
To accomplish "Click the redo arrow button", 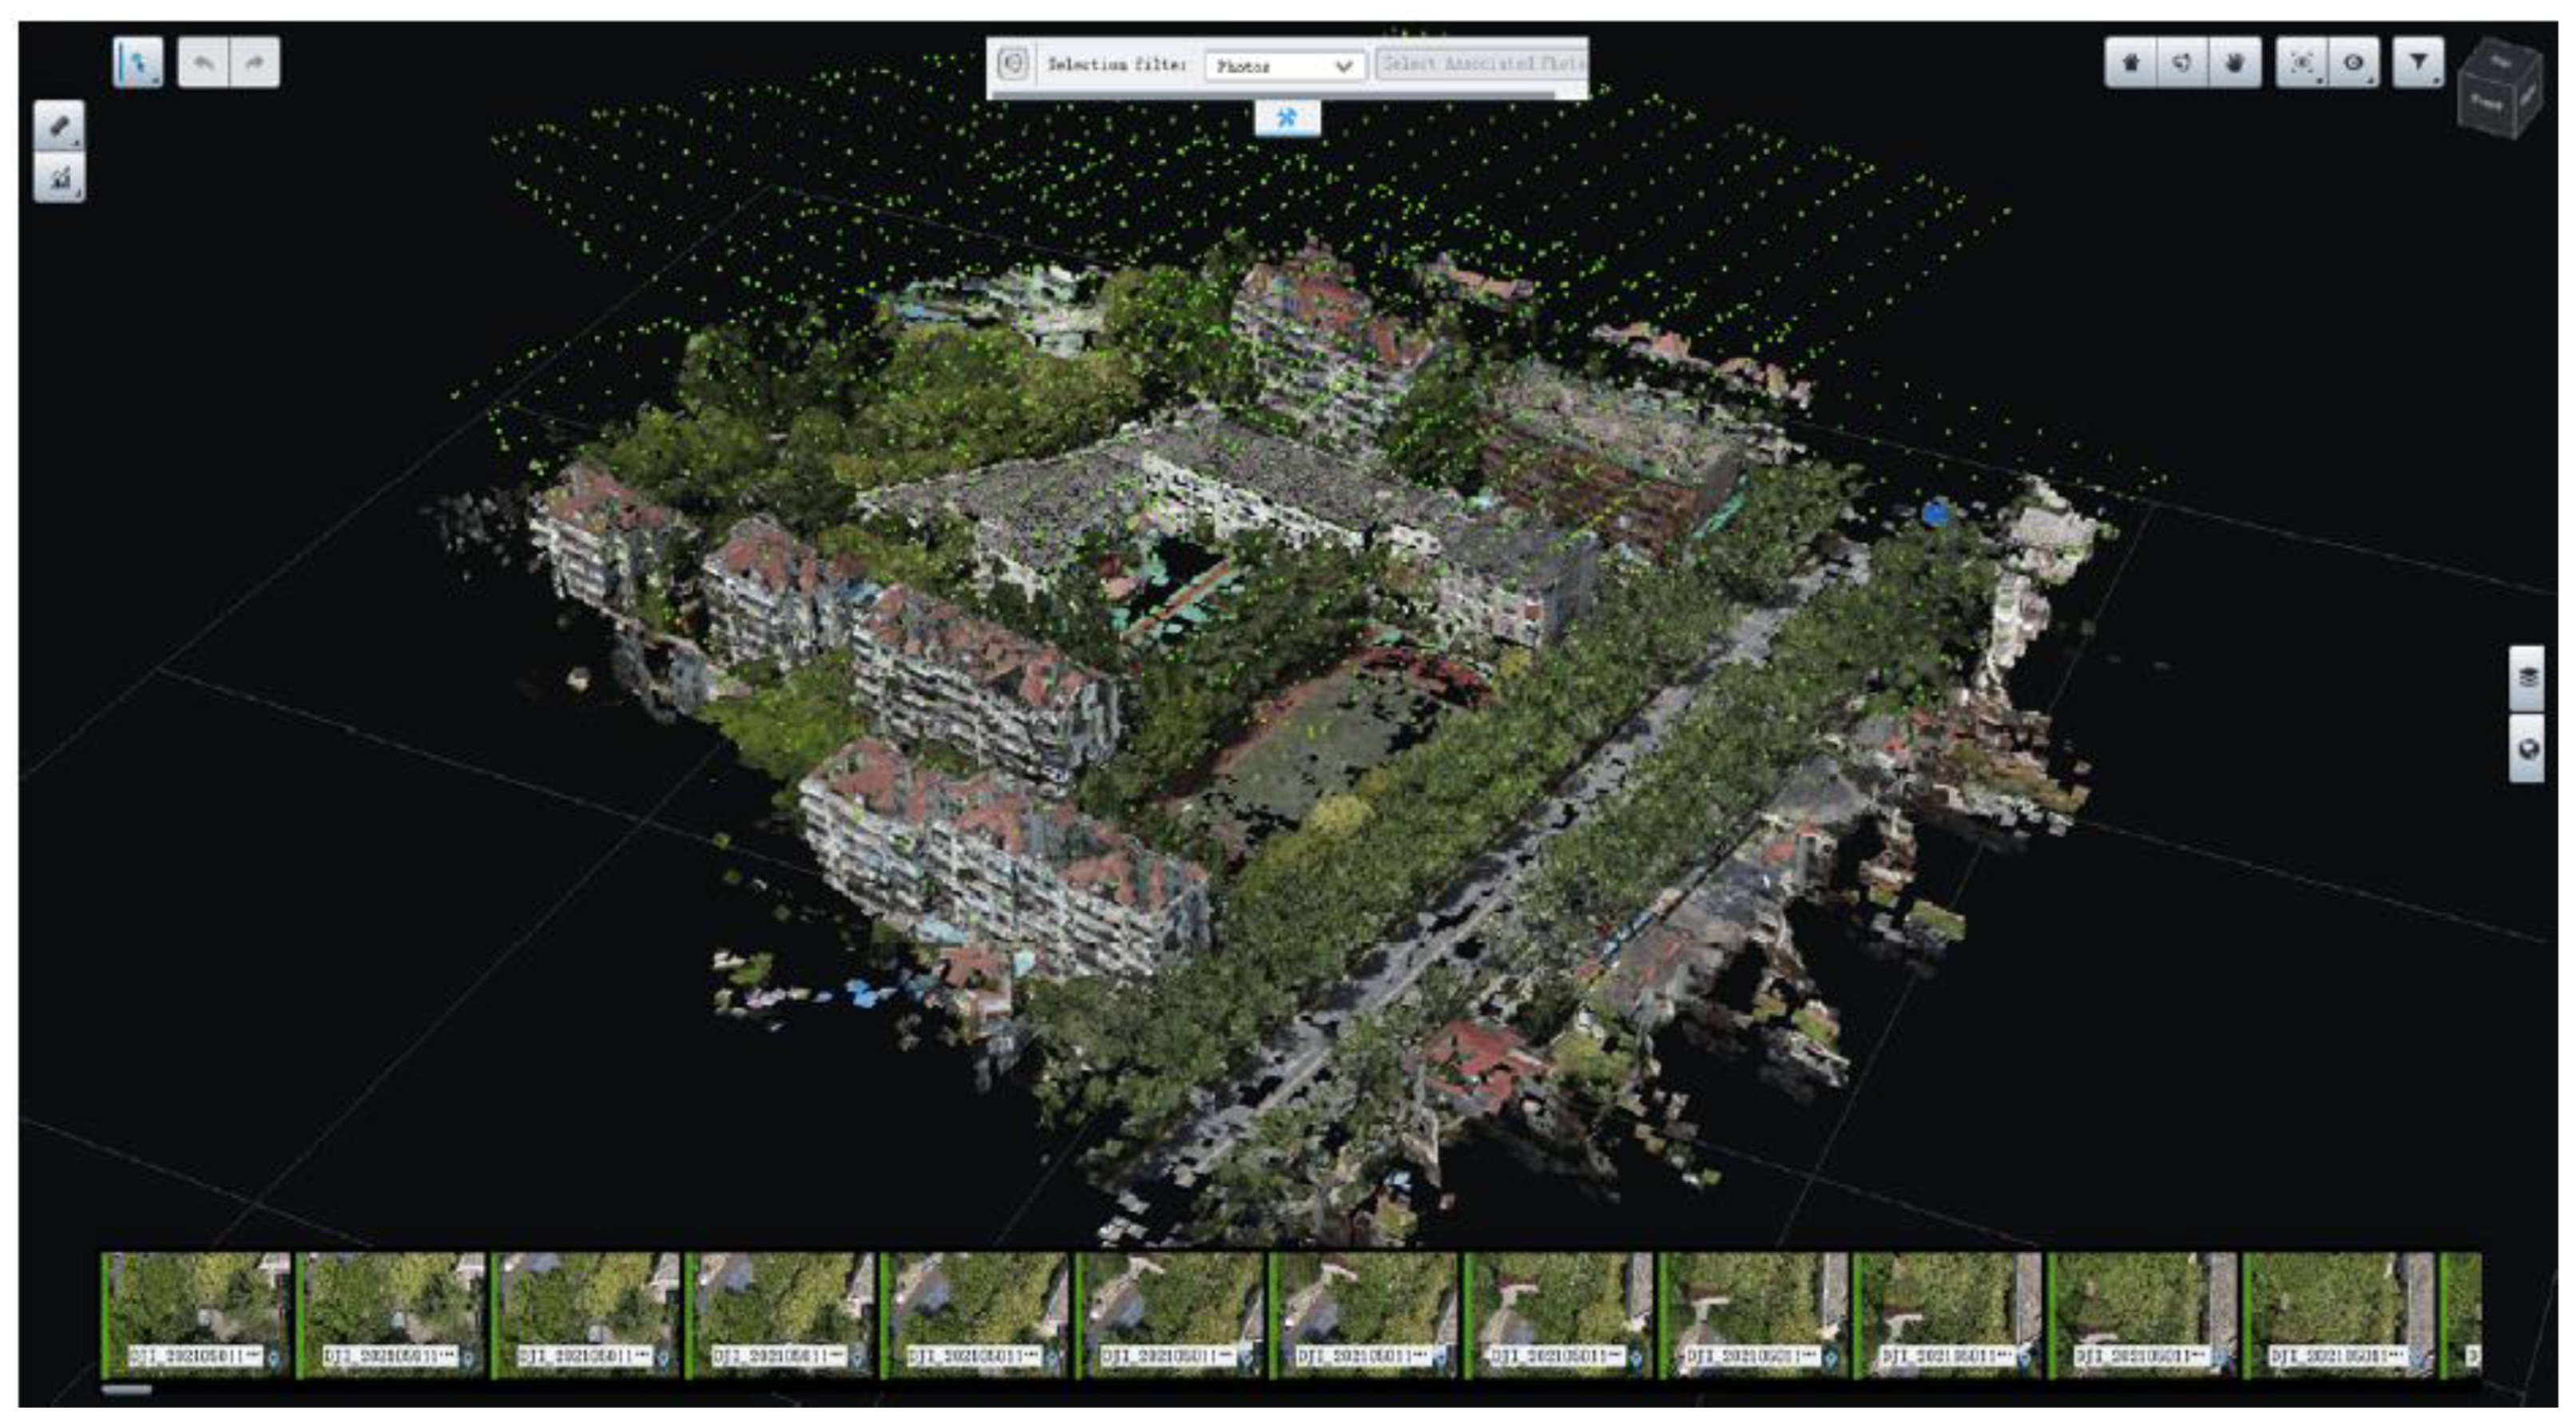I will [255, 63].
